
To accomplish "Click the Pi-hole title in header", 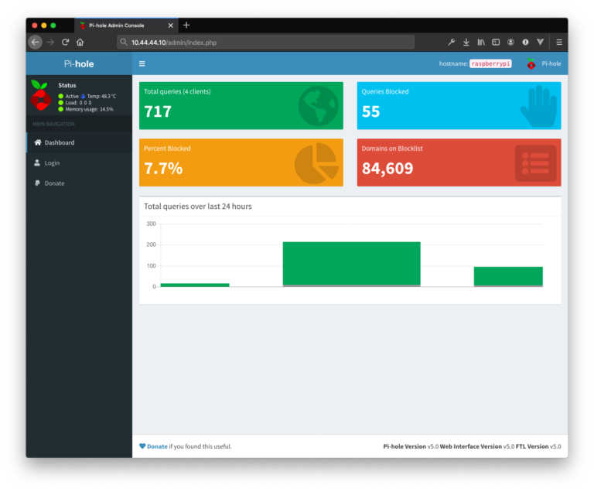I will coord(79,63).
